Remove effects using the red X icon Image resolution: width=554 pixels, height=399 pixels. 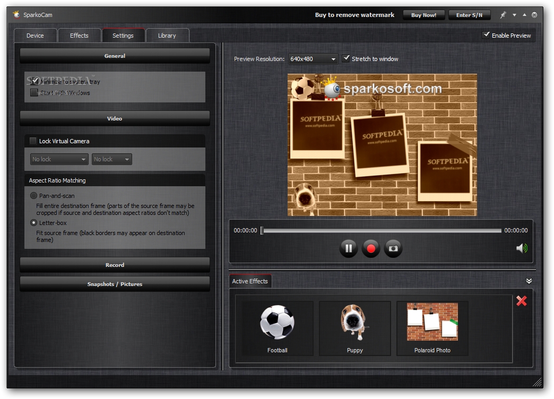(522, 301)
